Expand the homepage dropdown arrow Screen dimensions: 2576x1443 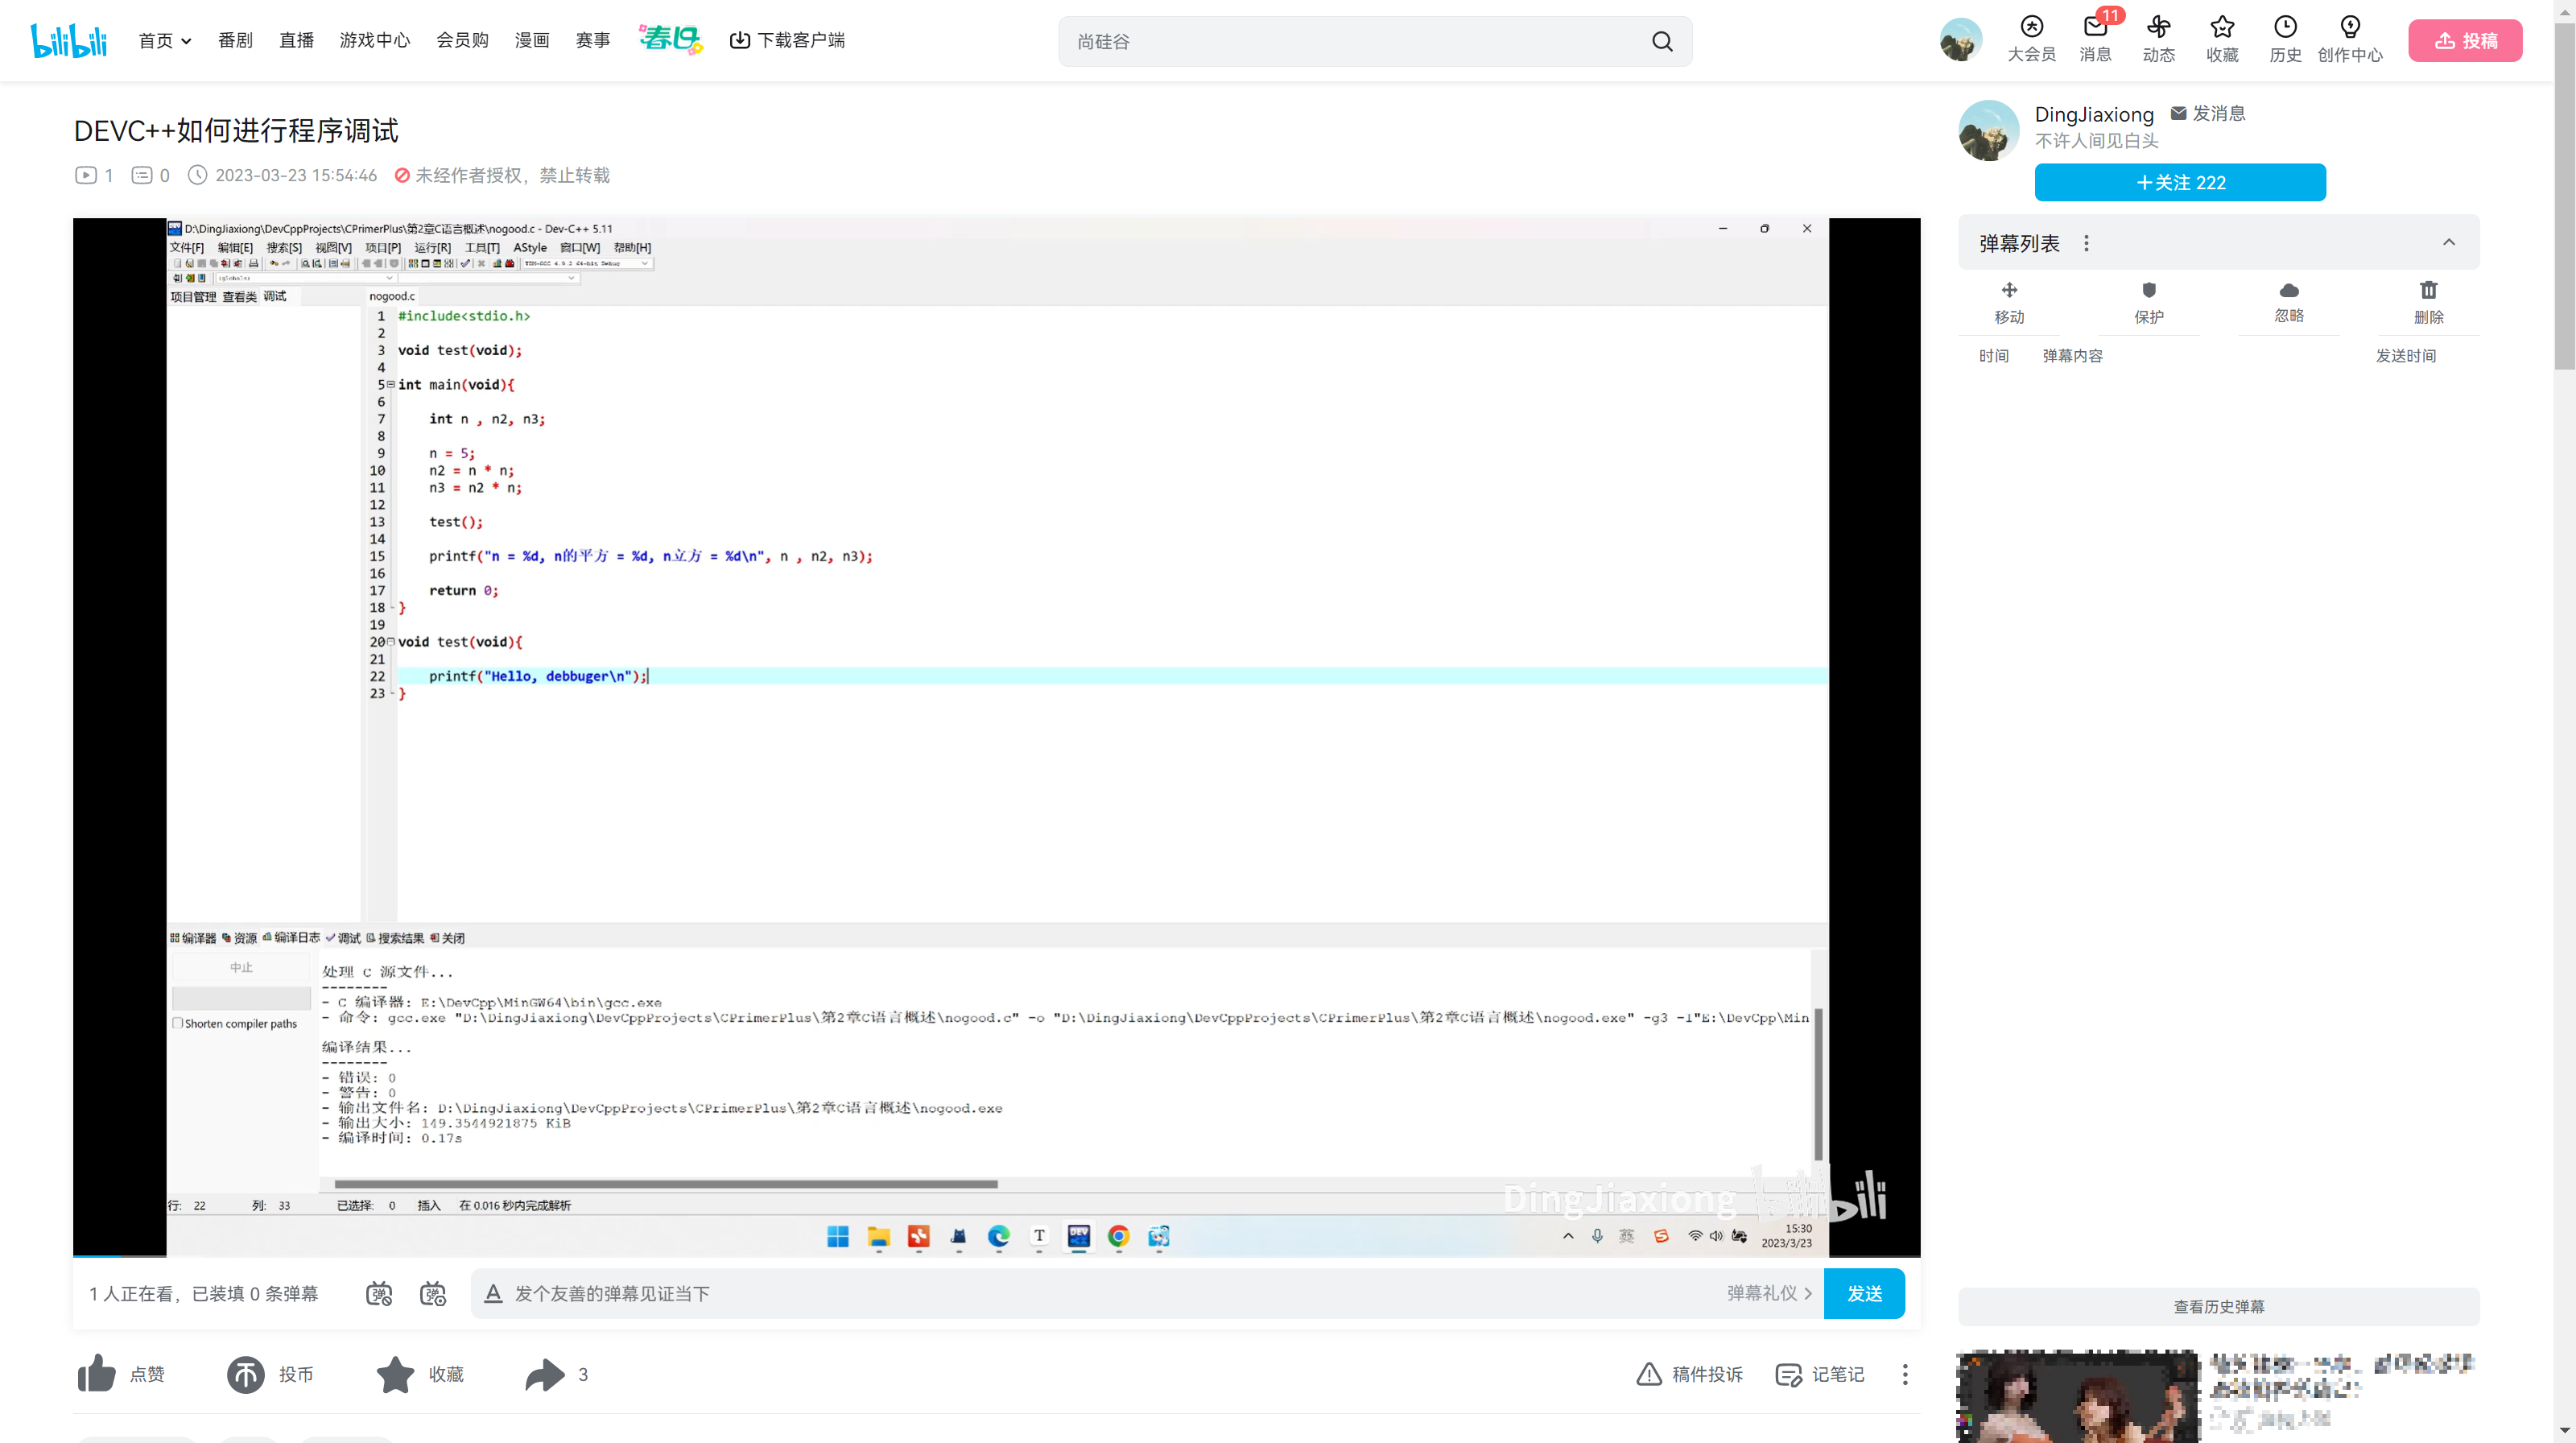[187, 41]
